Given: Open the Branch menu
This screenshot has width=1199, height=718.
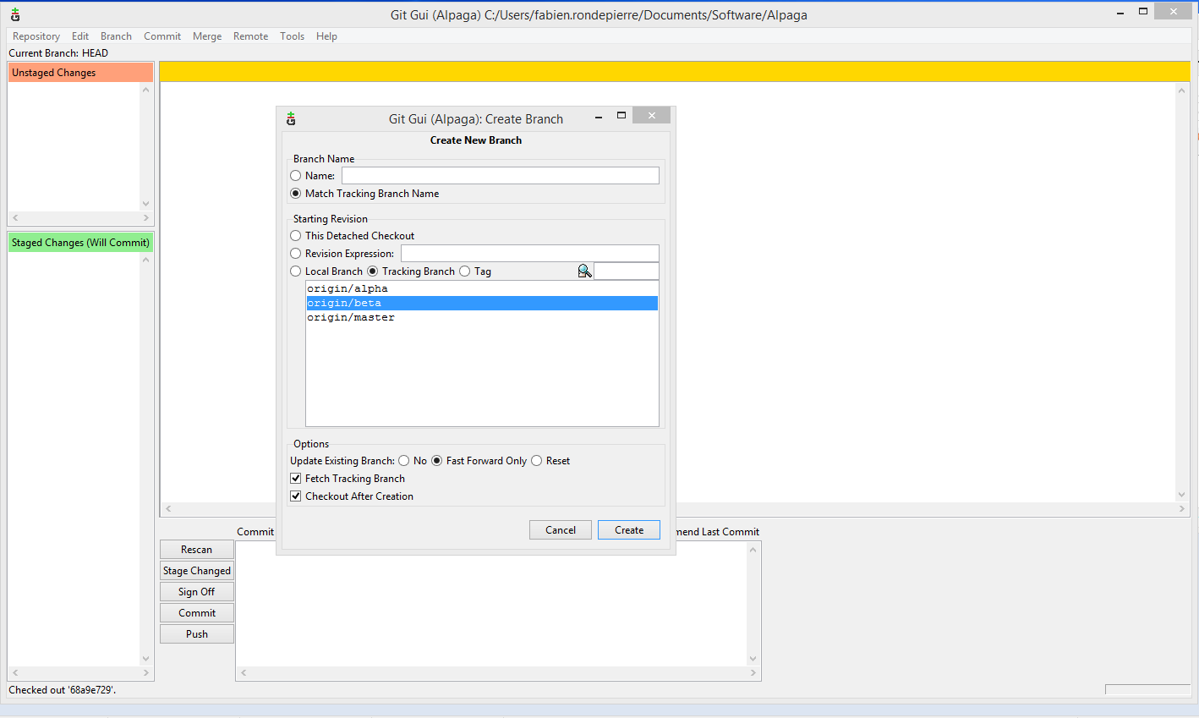Looking at the screenshot, I should pyautogui.click(x=116, y=36).
